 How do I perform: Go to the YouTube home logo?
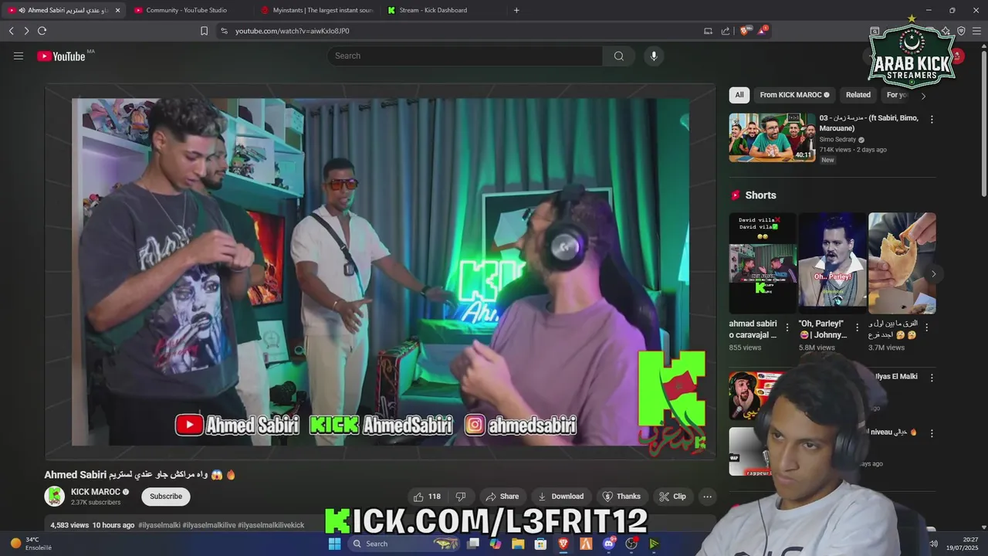(x=61, y=56)
